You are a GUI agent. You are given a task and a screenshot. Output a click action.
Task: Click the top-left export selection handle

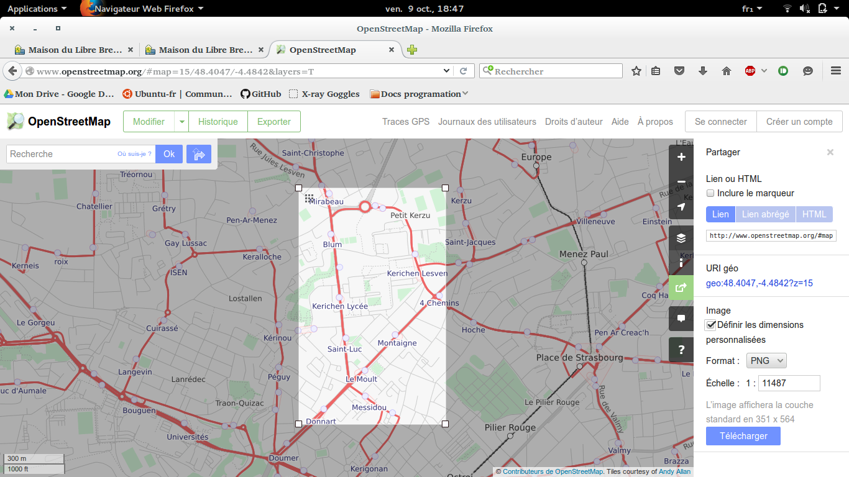[x=298, y=188]
